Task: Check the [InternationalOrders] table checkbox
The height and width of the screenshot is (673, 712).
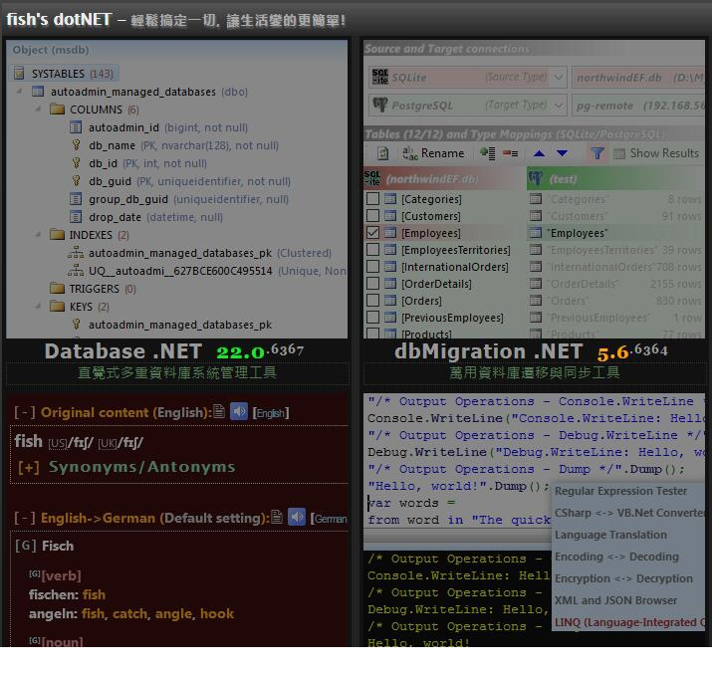Action: (372, 266)
